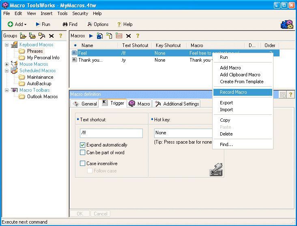Click the add clipboard macro page icon
Image resolution: width=297 pixels, height=226 pixels.
109,36
